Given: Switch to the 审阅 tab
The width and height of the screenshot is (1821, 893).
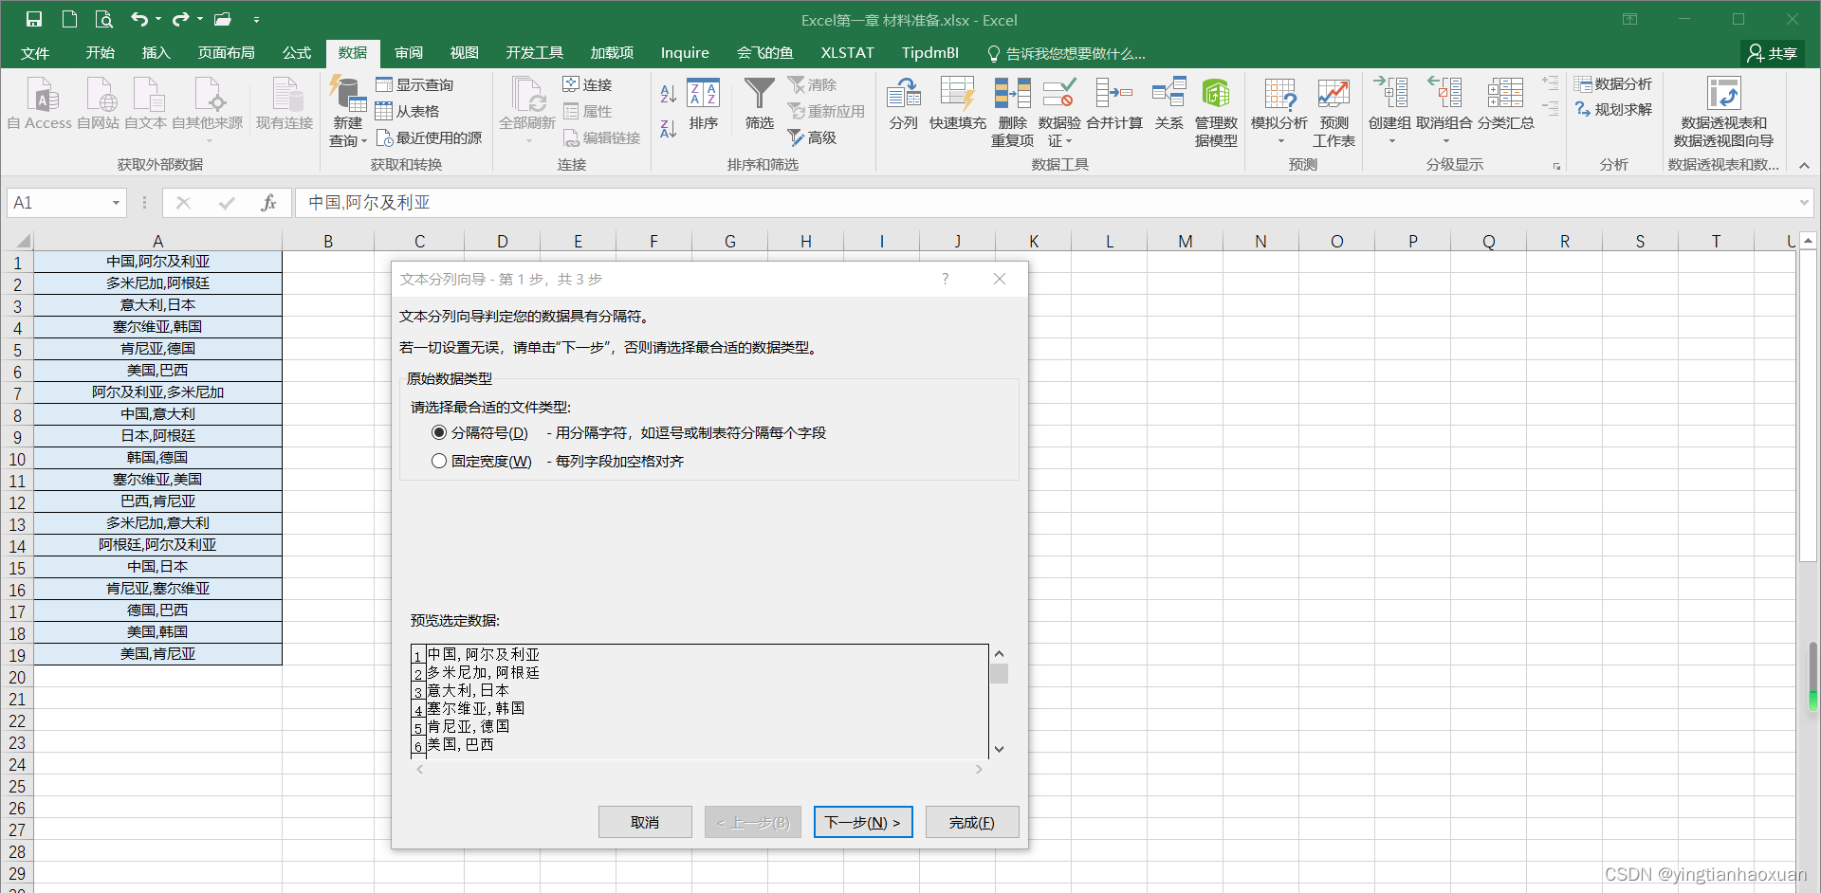Looking at the screenshot, I should point(409,53).
